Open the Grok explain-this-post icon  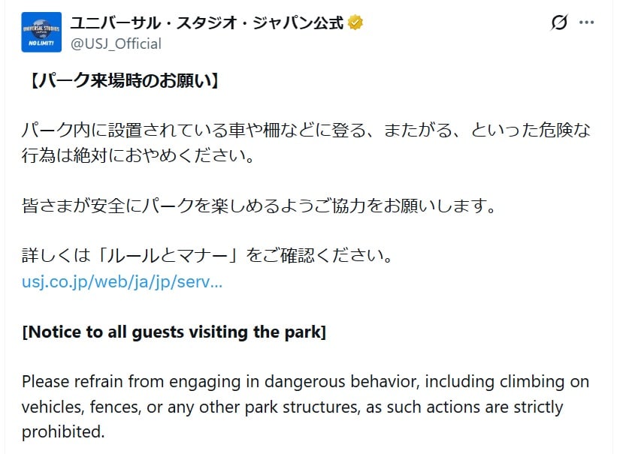[x=558, y=23]
